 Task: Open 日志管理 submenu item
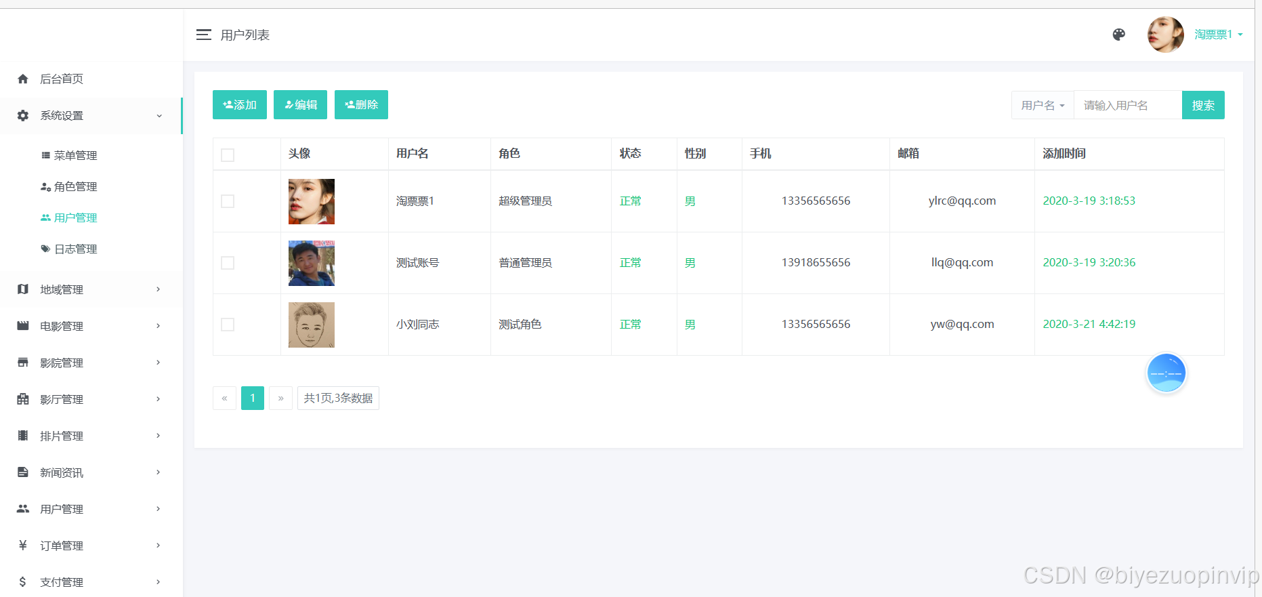[x=69, y=249]
